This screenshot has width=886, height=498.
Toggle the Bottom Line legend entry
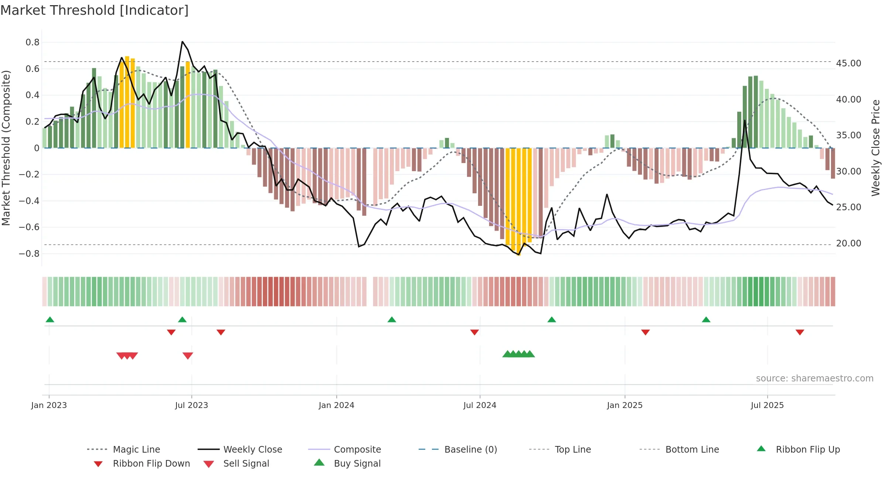(x=679, y=449)
